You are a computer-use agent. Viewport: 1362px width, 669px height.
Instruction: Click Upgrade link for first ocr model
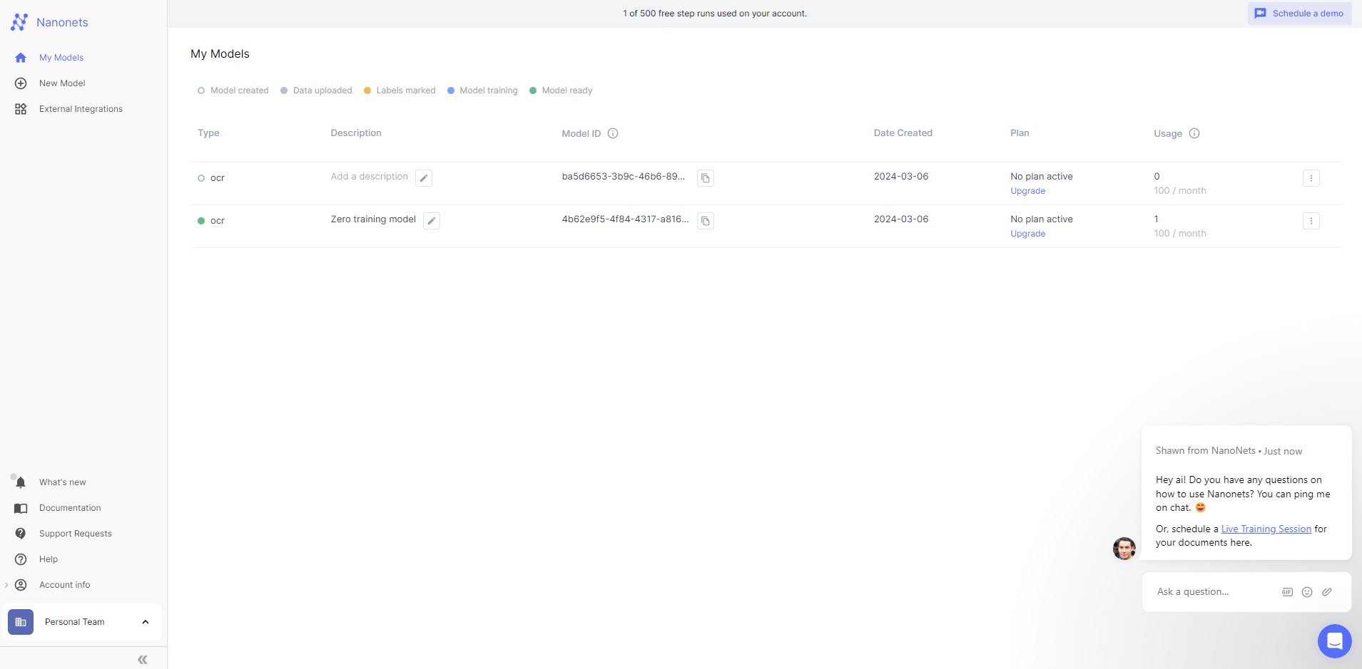pos(1027,191)
